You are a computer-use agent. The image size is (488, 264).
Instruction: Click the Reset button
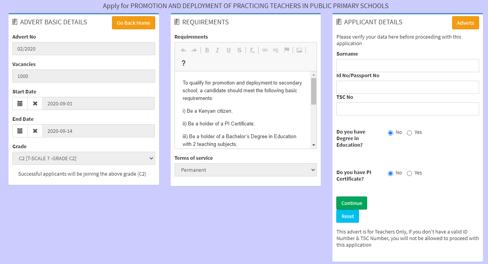[347, 216]
